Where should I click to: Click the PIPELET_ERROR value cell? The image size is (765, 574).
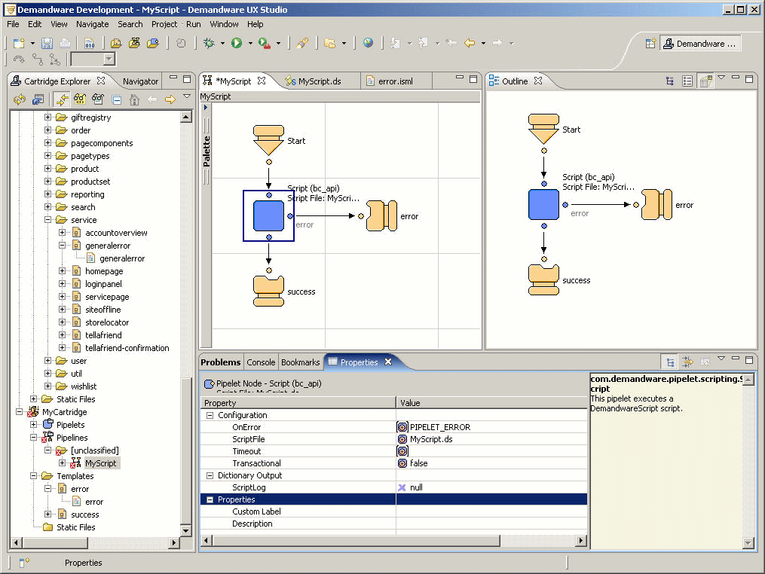pos(491,427)
